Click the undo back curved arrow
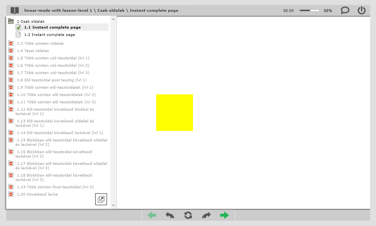 (170, 215)
